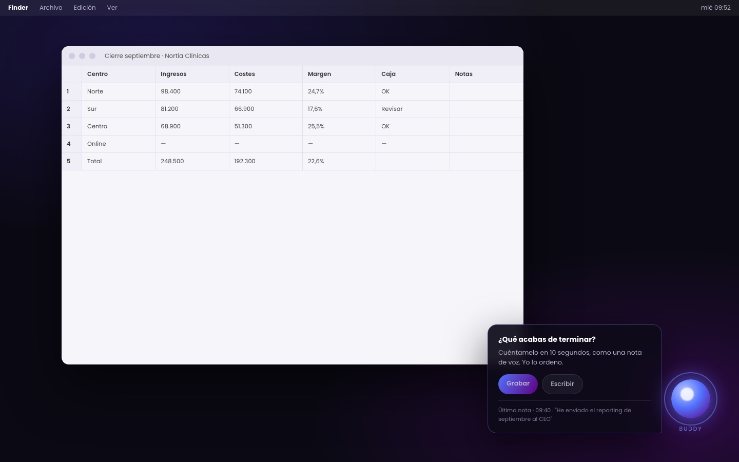739x462 pixels.
Task: Select row number 1 header
Action: click(71, 91)
